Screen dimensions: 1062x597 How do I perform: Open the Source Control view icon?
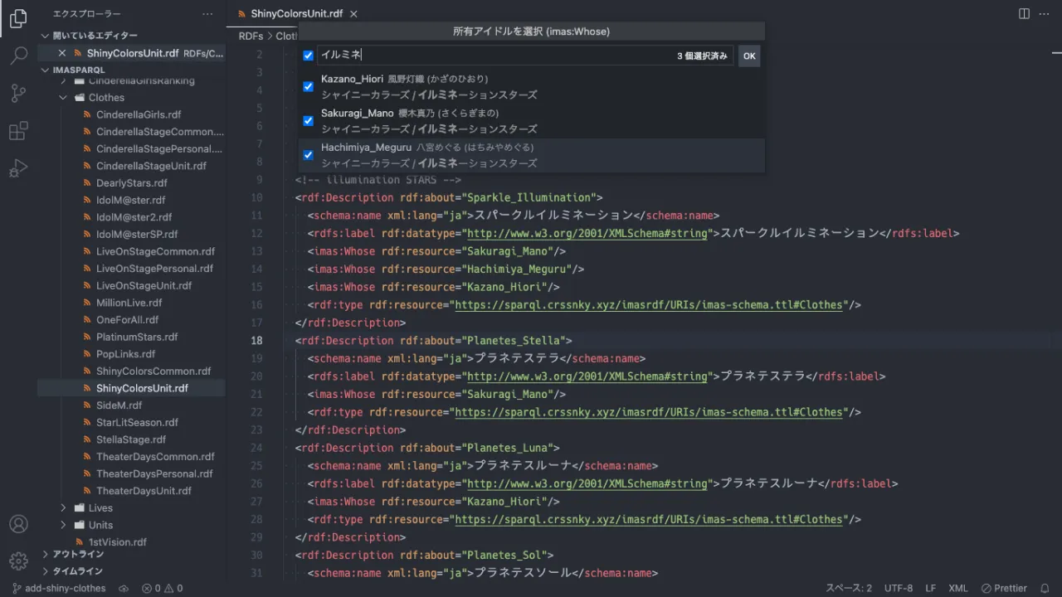coord(18,94)
